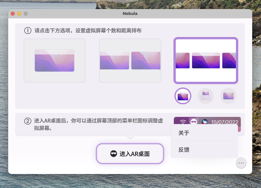Open the 关于 menu item
The width and height of the screenshot is (261, 188).
(x=204, y=133)
